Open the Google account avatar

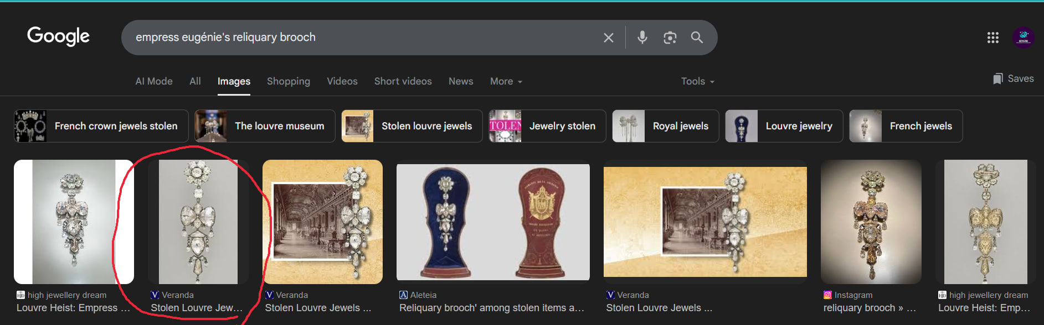1023,37
